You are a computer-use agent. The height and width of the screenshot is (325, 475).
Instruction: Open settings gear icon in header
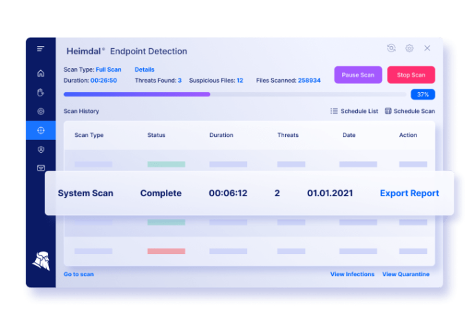pos(410,48)
